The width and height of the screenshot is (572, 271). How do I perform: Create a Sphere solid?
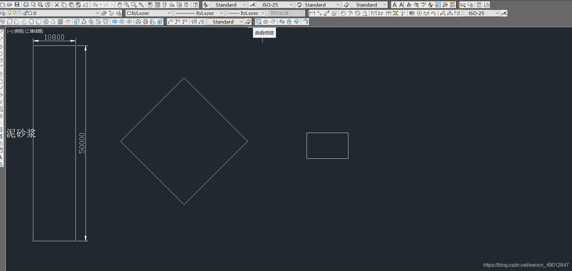point(31,22)
